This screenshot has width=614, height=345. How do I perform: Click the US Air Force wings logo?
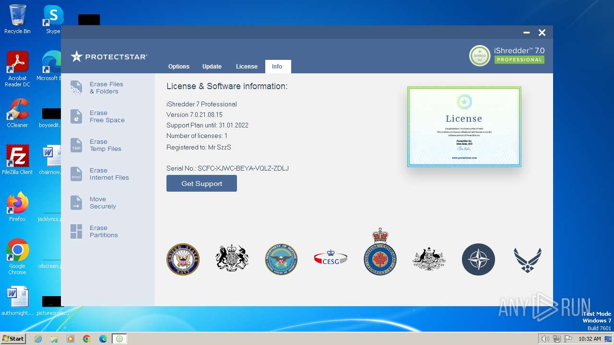[x=528, y=260]
